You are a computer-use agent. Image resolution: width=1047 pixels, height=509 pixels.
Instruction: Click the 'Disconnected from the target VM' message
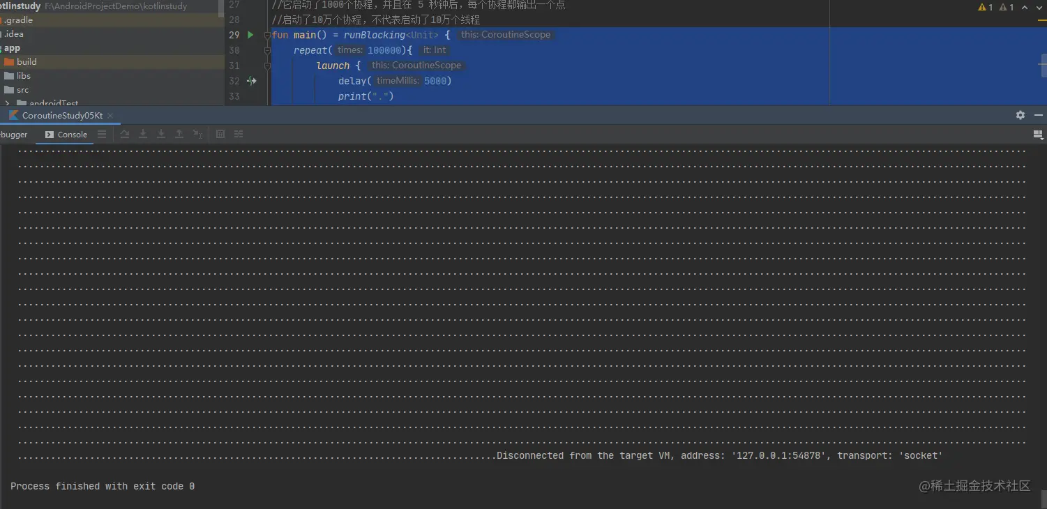click(719, 456)
